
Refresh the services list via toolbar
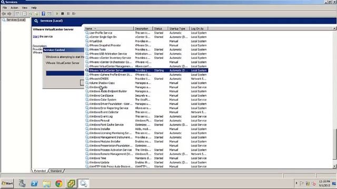[x=31, y=14]
